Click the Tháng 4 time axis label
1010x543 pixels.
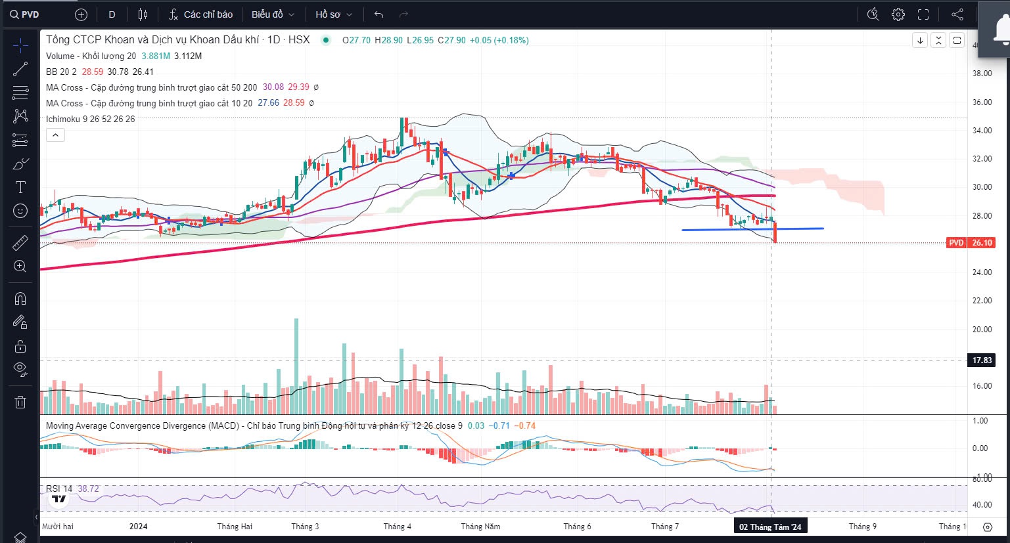397,527
